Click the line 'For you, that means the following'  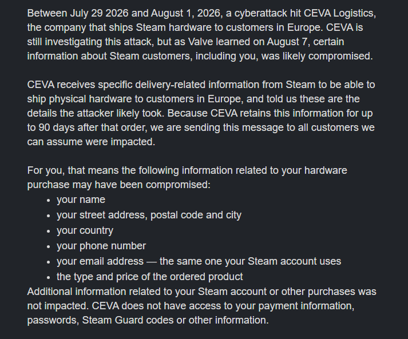coord(187,170)
